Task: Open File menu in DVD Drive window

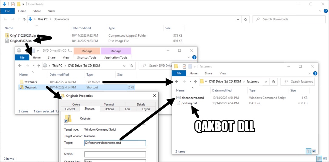Action: tap(22, 57)
